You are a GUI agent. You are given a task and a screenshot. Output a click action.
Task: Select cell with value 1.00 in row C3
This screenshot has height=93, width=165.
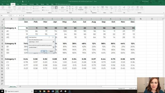[91, 68]
